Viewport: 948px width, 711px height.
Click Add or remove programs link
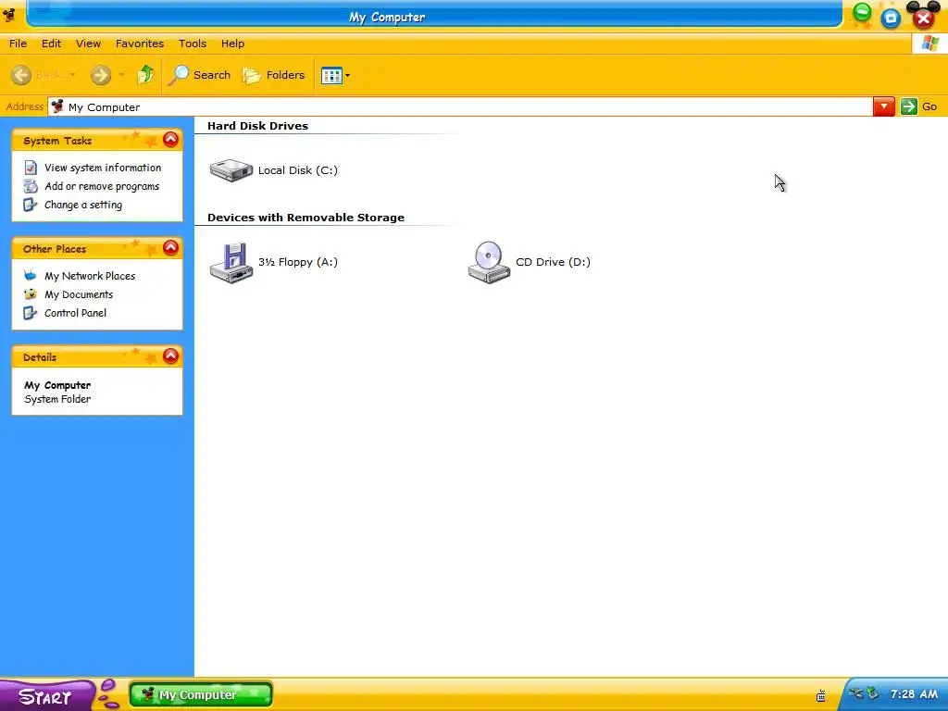[x=102, y=186]
